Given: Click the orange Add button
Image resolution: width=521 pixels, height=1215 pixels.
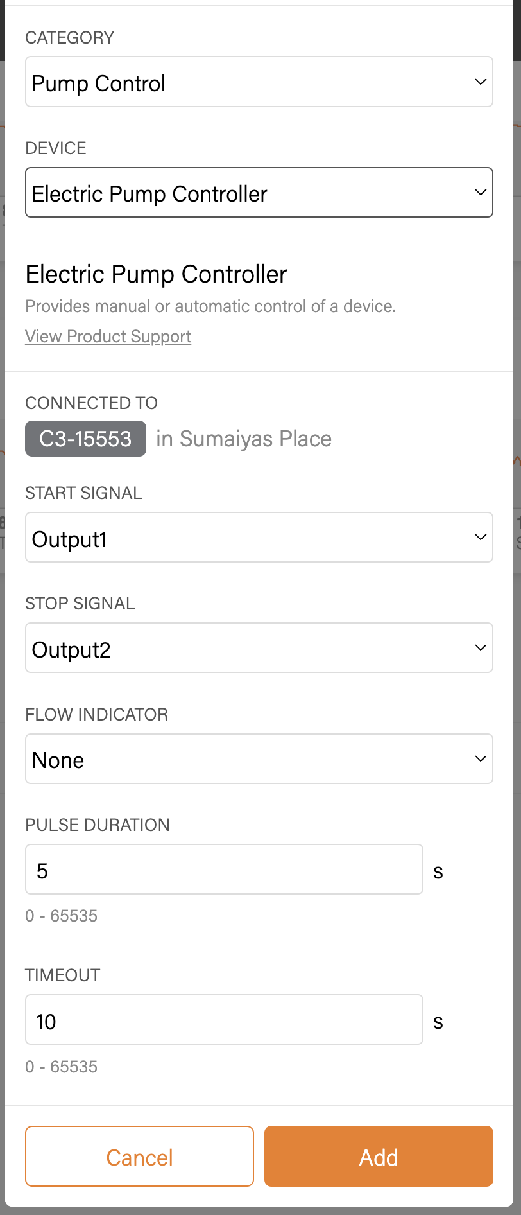Looking at the screenshot, I should tap(379, 1157).
